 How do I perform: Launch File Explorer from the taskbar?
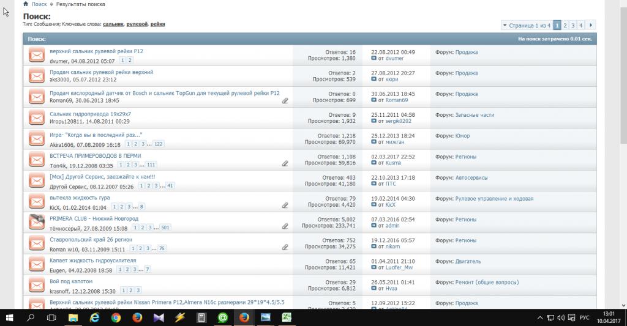(x=73, y=317)
